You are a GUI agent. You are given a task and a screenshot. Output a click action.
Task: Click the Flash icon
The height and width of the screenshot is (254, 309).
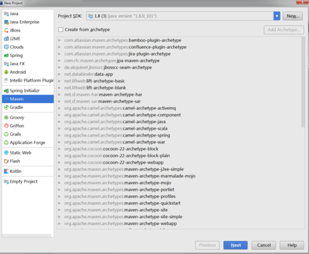point(6,161)
